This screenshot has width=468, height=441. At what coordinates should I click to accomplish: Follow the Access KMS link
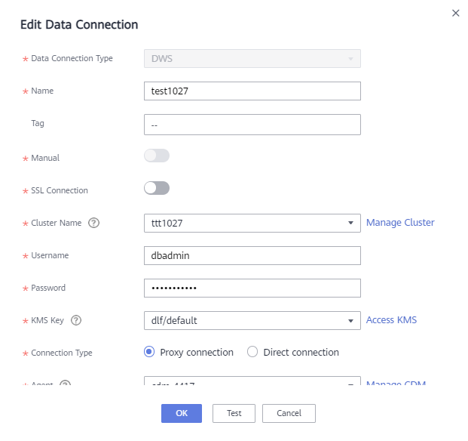(391, 320)
